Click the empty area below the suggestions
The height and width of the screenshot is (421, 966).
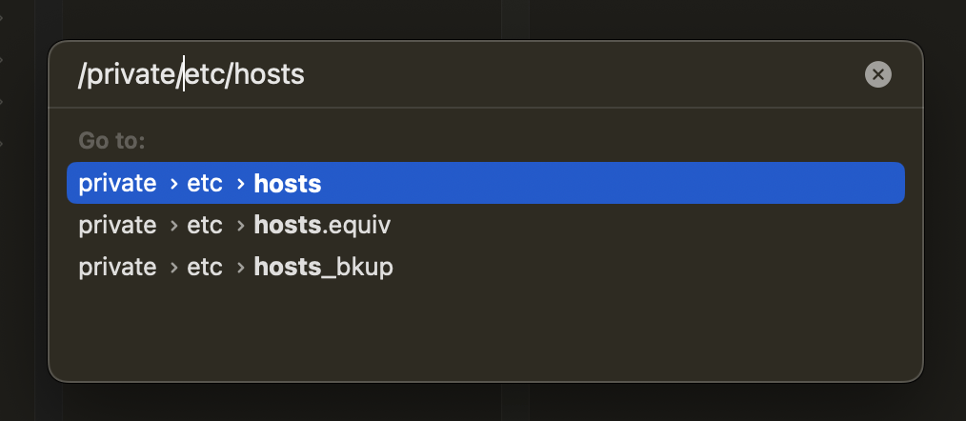click(485, 329)
